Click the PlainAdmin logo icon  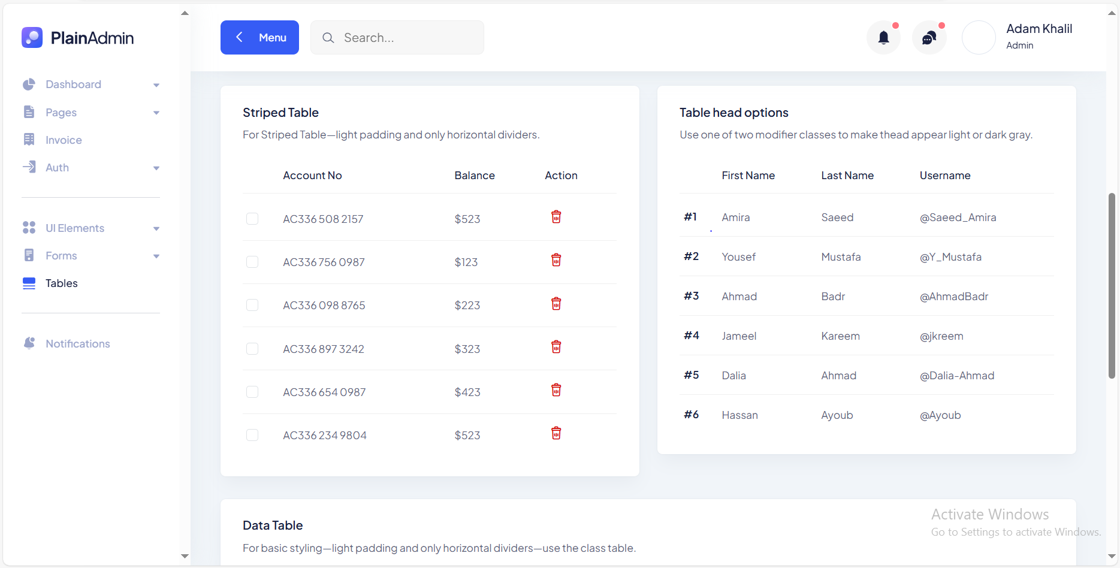click(32, 38)
